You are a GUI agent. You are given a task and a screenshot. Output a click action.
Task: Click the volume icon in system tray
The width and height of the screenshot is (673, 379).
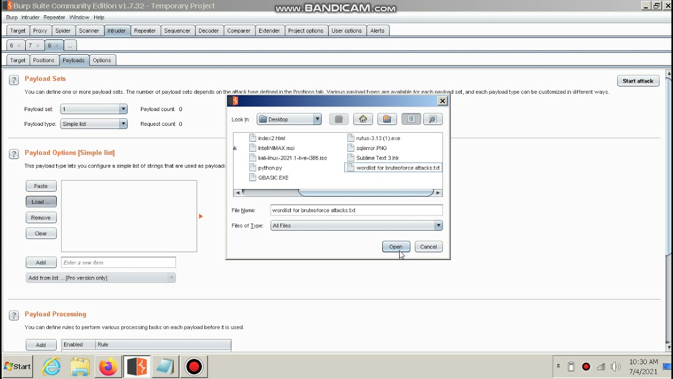(x=616, y=367)
